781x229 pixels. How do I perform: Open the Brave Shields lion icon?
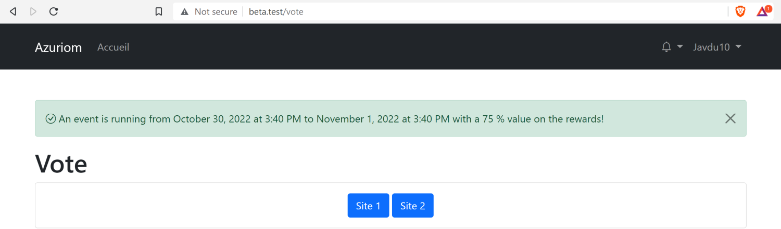[740, 11]
